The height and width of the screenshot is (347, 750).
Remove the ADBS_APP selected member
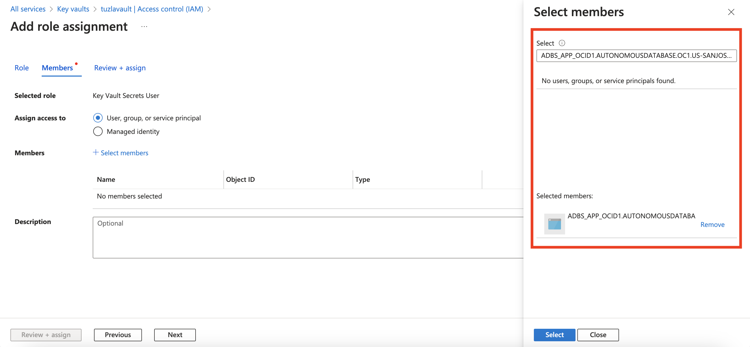(712, 224)
